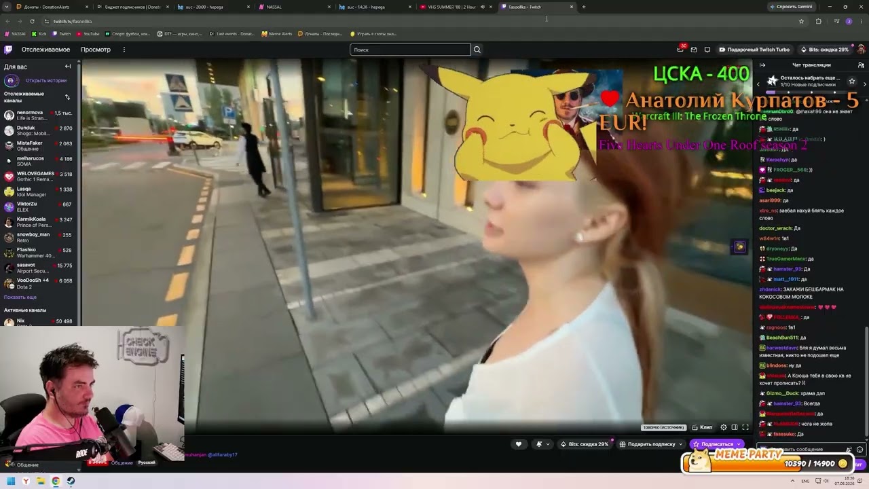
Task: Open the chat community users list icon
Action: tap(862, 65)
